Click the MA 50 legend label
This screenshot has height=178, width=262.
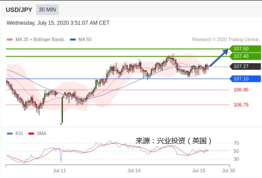[85, 40]
